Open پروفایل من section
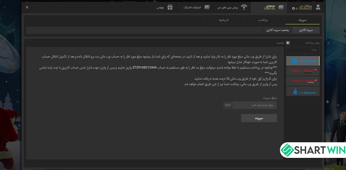The width and height of the screenshot is (346, 170). click(305, 7)
